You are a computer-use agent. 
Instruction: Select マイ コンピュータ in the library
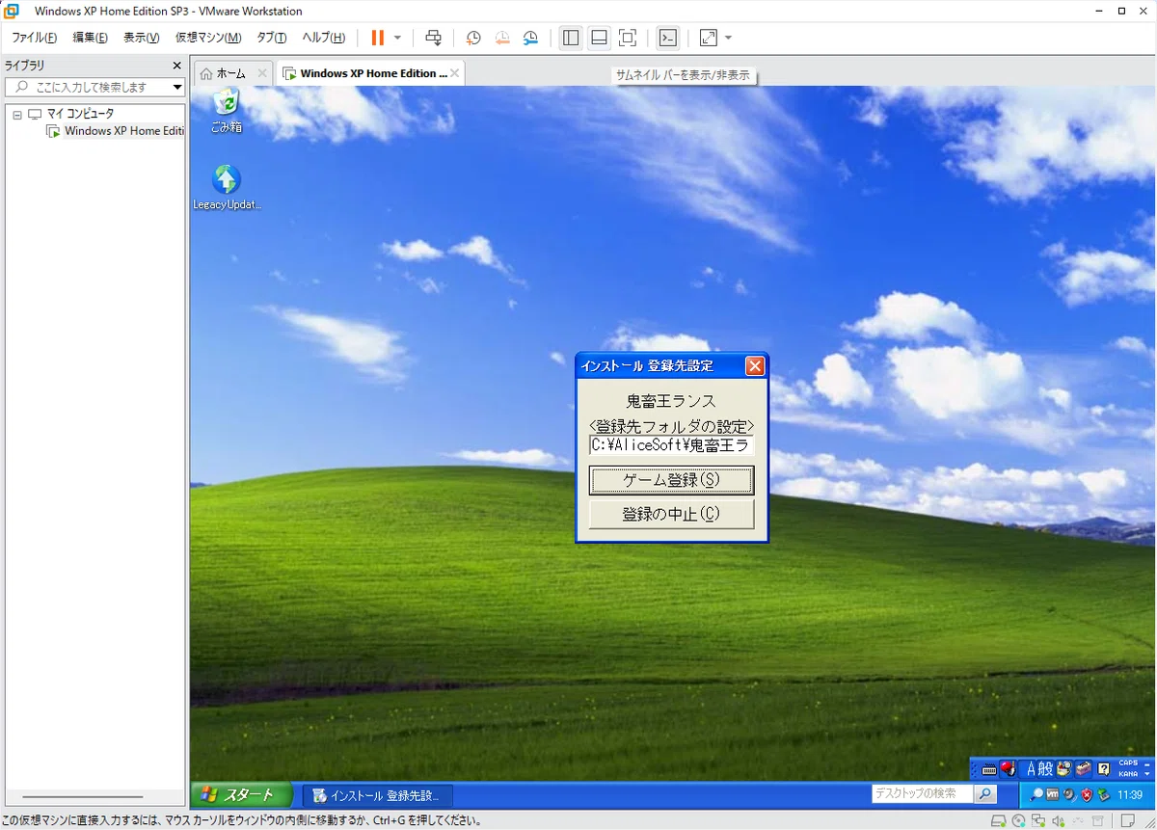[79, 114]
